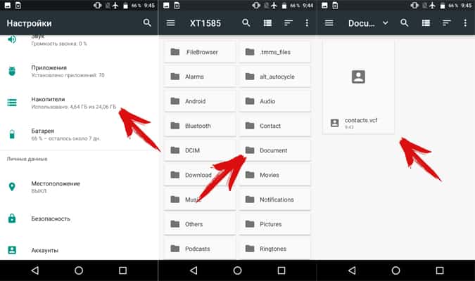Tap the storage list icon beside Накопители
Screen dimensions: 475x281
(12, 103)
